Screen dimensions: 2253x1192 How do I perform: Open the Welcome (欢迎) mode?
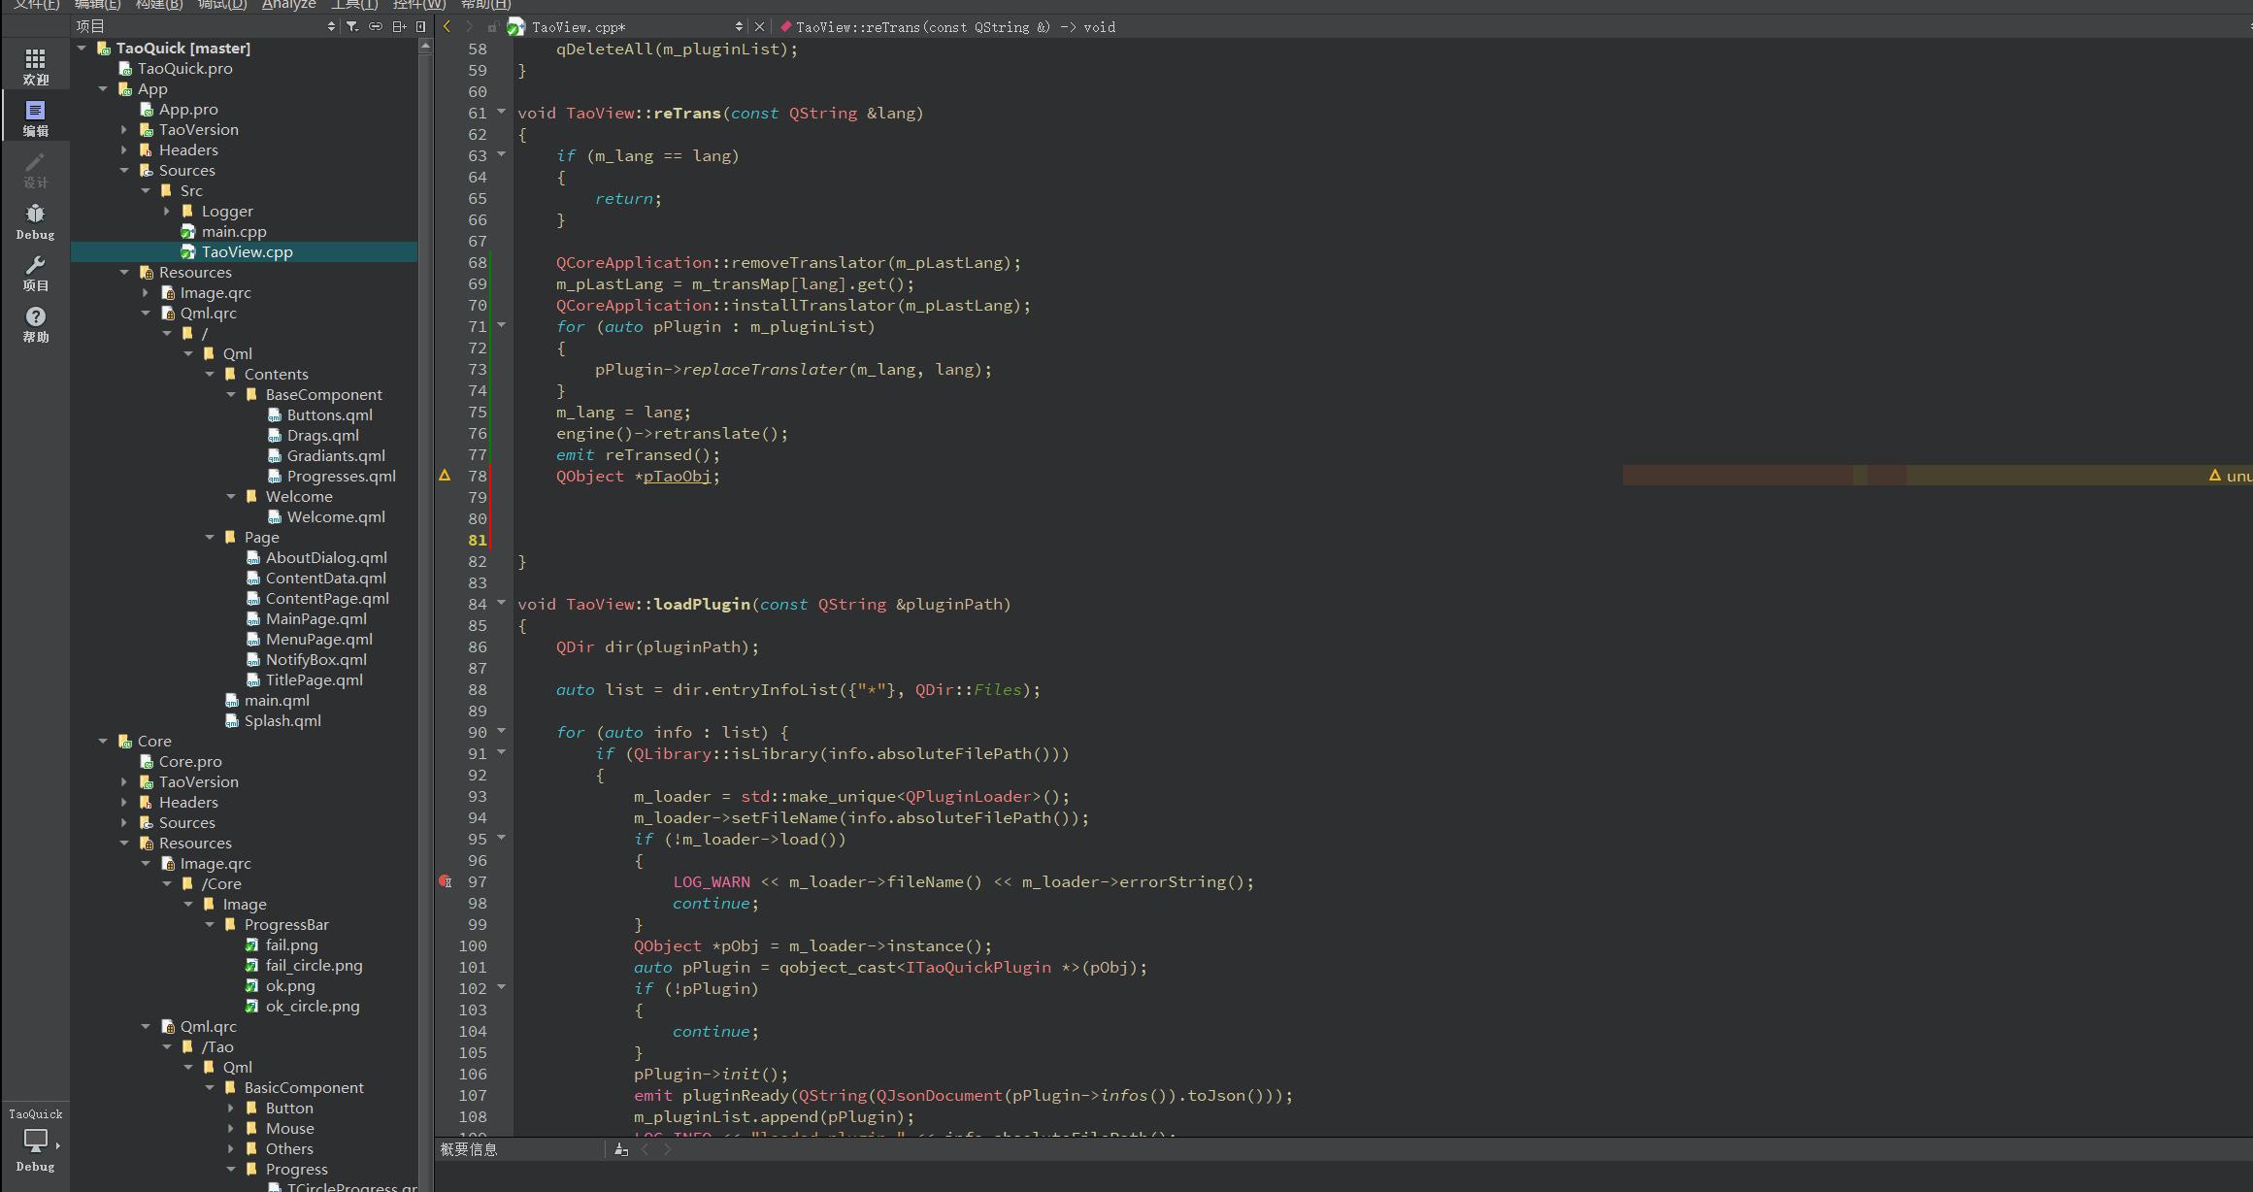(x=35, y=66)
